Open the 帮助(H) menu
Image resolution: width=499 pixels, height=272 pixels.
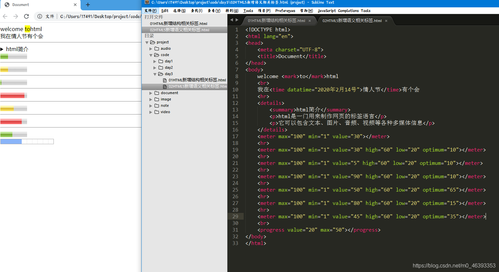click(x=306, y=11)
